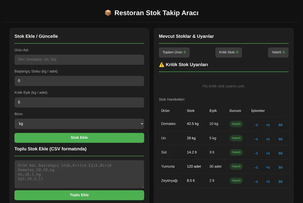
Task: Click the Kritik Stok summary badge
Action: (229, 52)
